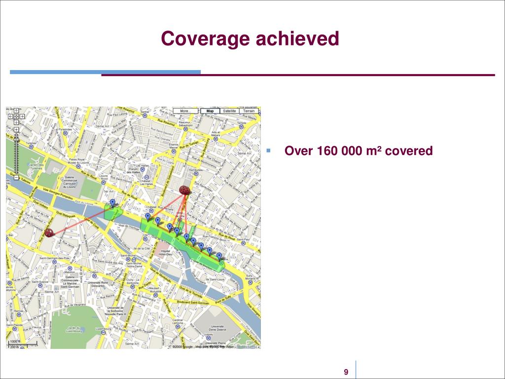Zoom out with the minus button
The height and width of the screenshot is (379, 505).
click(x=16, y=178)
